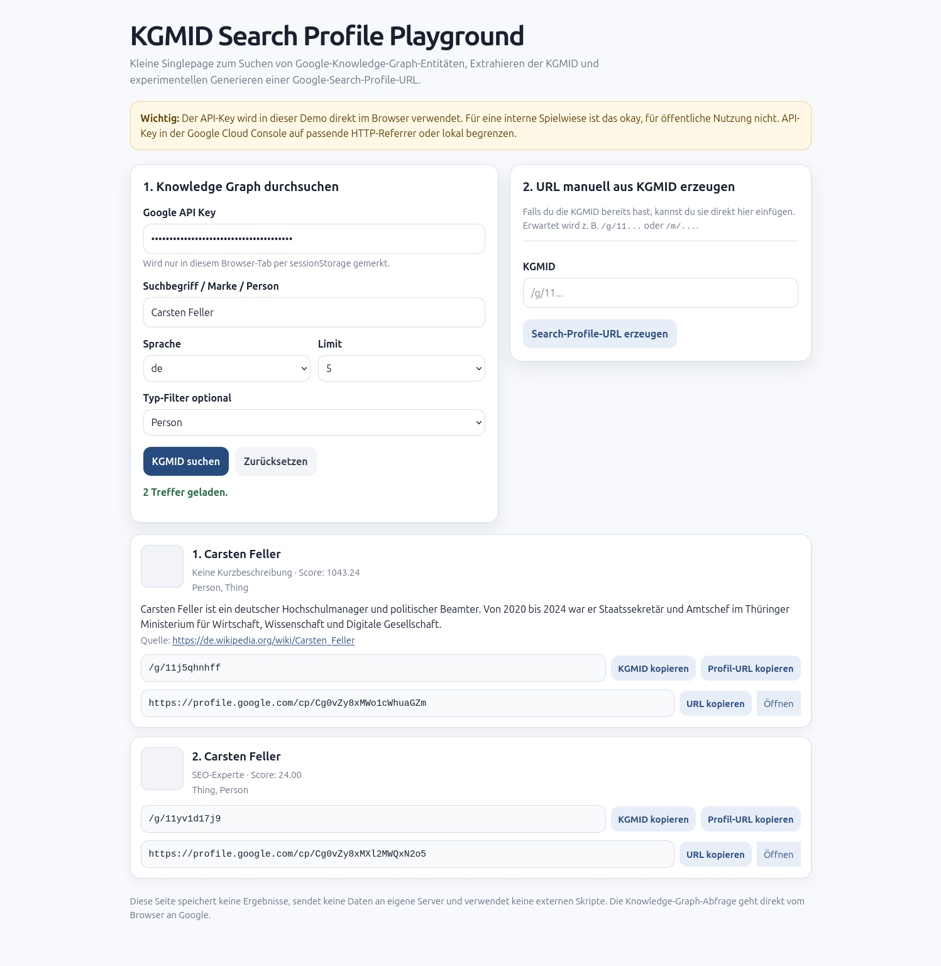
Task: Open the Sprache dropdown
Action: [x=226, y=368]
